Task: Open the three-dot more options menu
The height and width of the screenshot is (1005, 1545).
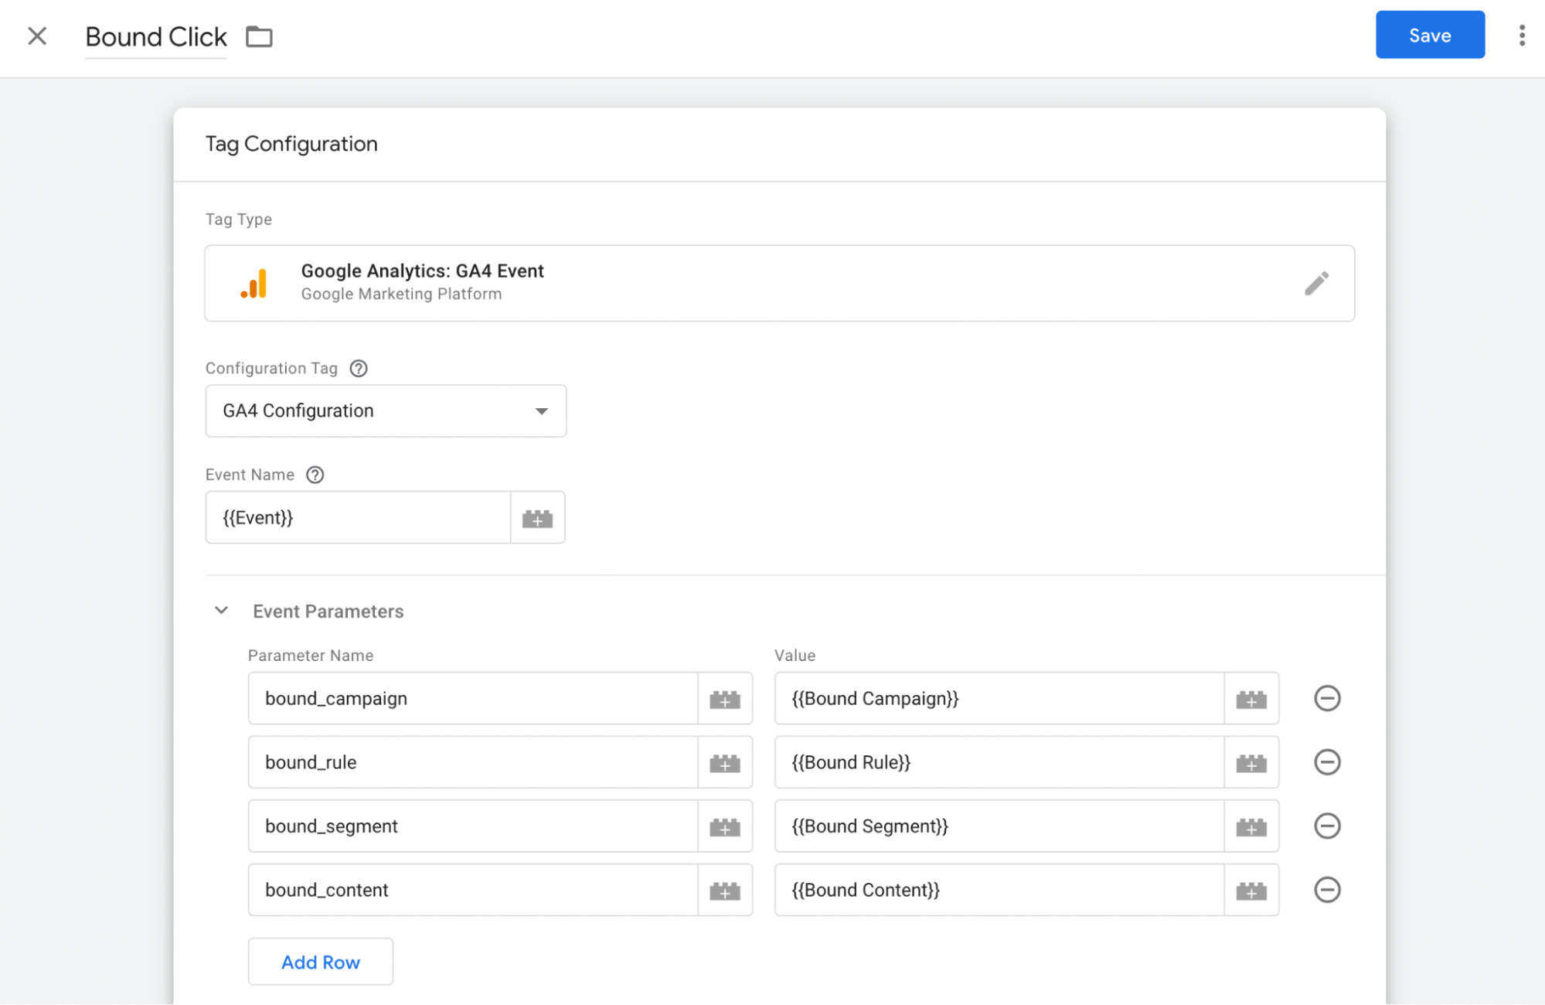Action: 1521,36
